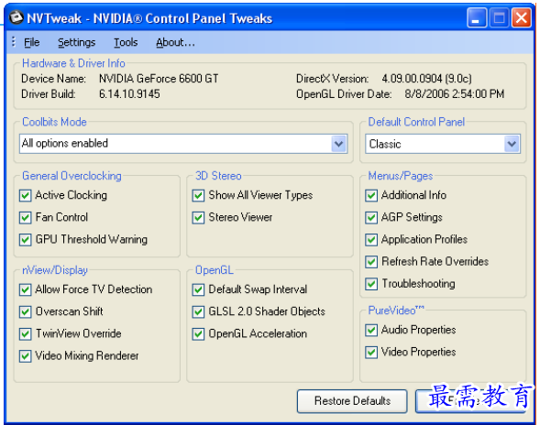Open the File menu

click(x=32, y=42)
